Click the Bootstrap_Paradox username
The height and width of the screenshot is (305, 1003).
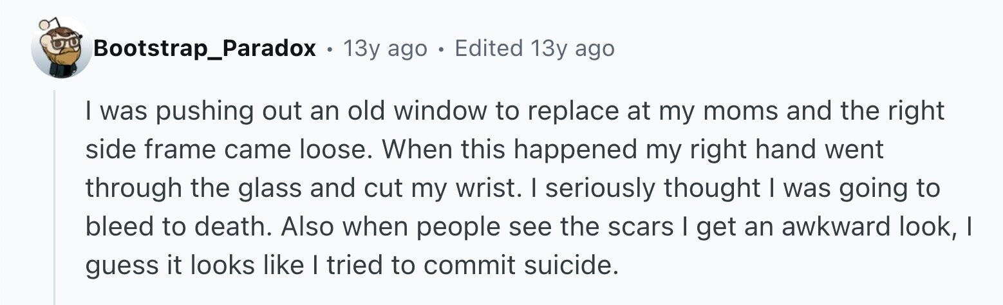[x=205, y=48]
